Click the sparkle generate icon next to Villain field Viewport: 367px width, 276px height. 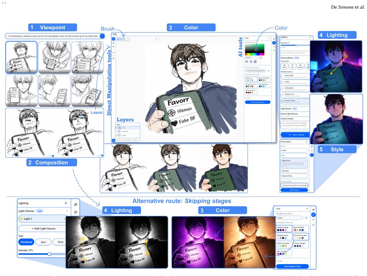[306, 218]
